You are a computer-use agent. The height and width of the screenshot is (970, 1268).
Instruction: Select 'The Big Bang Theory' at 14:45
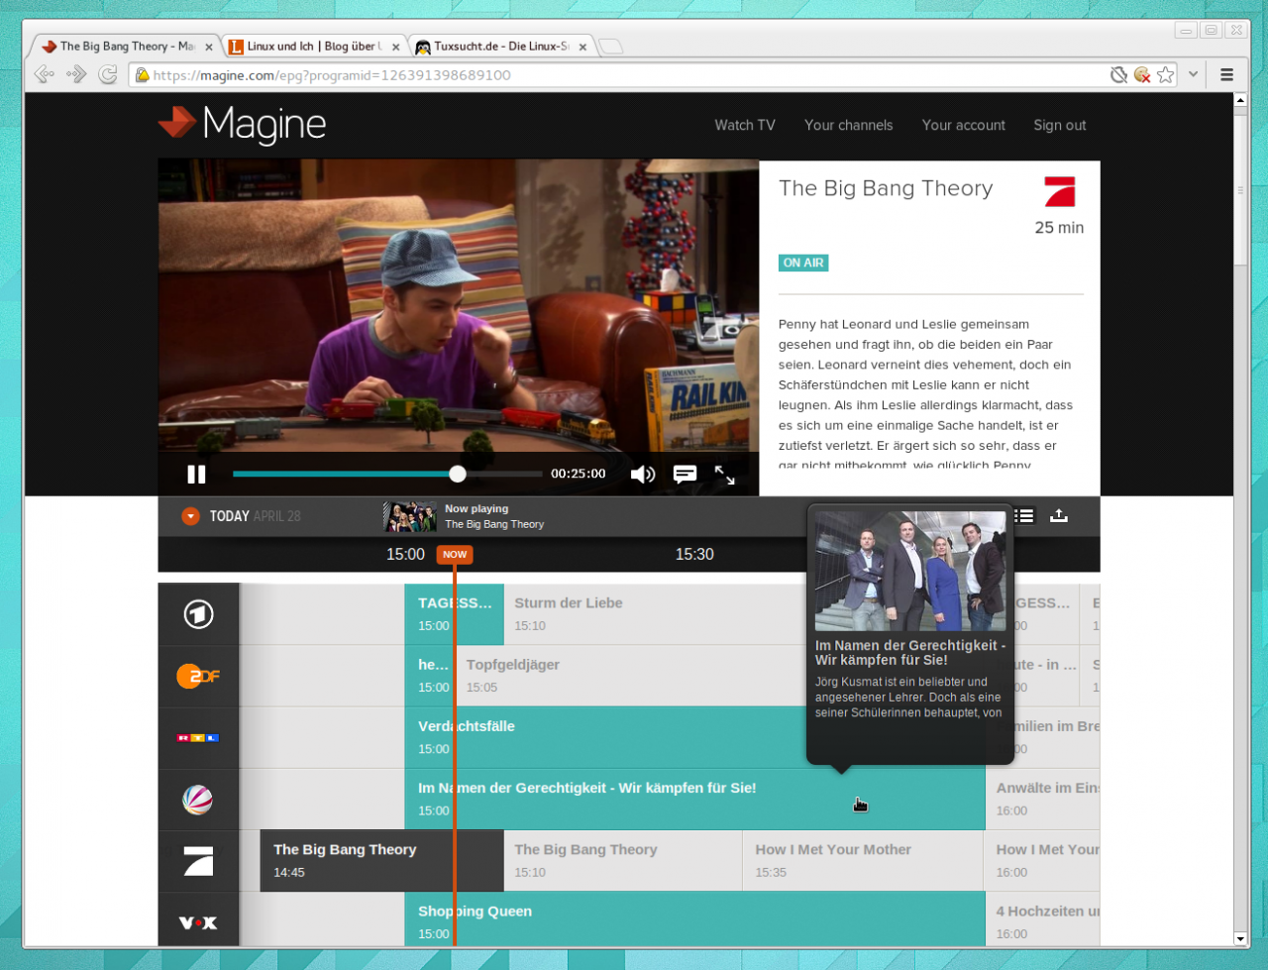pyautogui.click(x=382, y=861)
